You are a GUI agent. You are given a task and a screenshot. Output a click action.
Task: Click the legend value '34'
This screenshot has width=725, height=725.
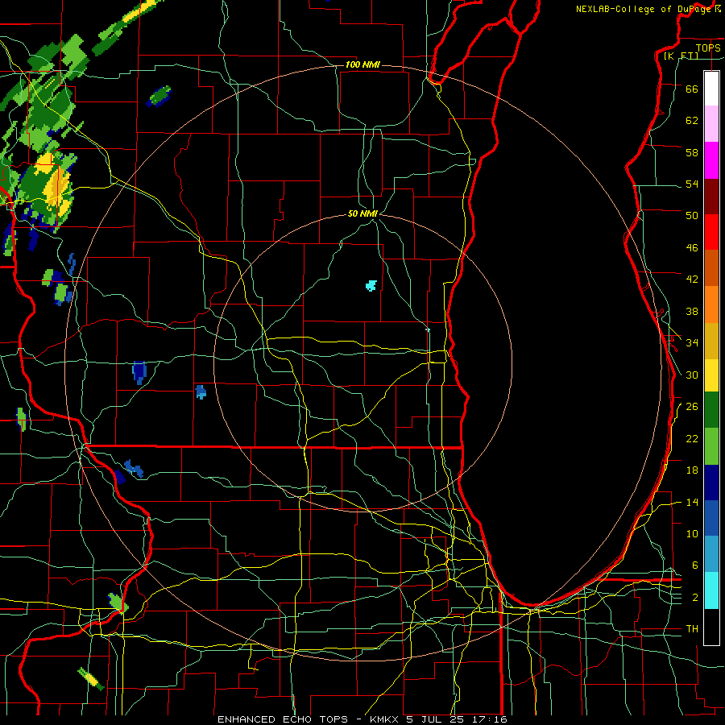pos(692,342)
